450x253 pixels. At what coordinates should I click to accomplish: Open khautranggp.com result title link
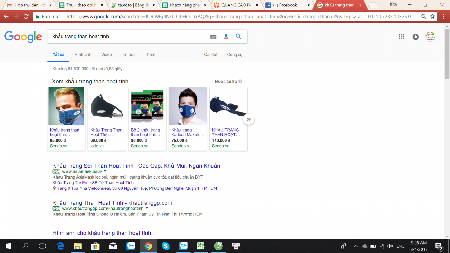click(x=112, y=203)
